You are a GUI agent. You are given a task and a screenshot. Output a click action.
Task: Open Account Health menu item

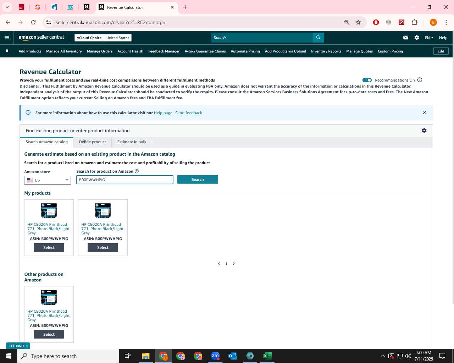[130, 51]
